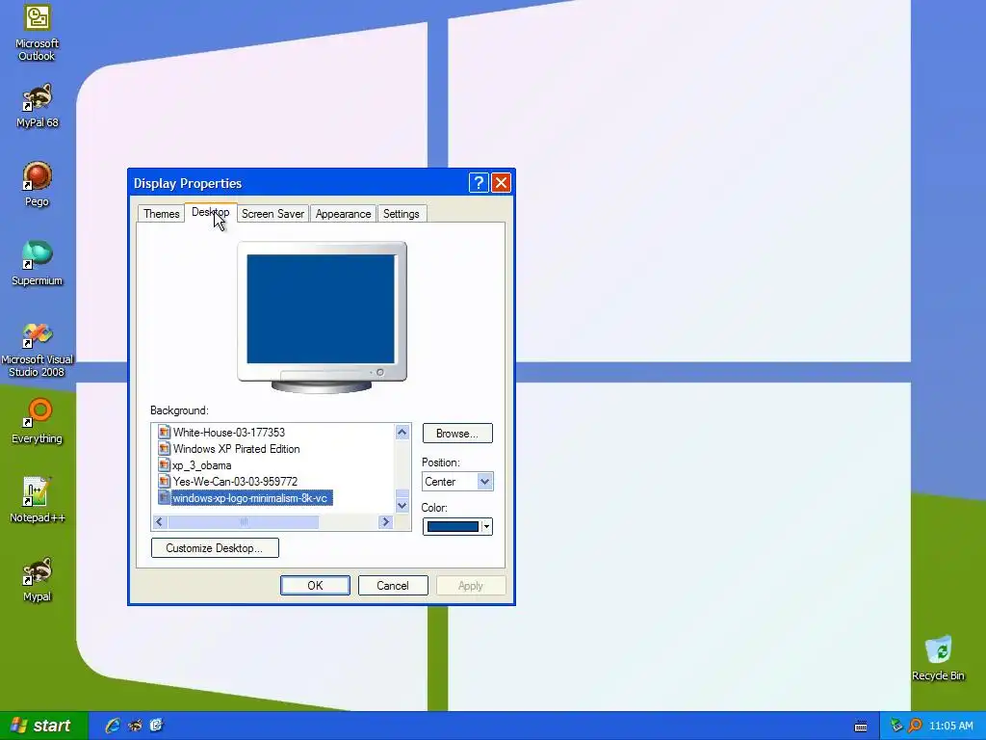Viewport: 986px width, 740px height.
Task: Select the Supermium desktop shortcut
Action: coord(38,263)
